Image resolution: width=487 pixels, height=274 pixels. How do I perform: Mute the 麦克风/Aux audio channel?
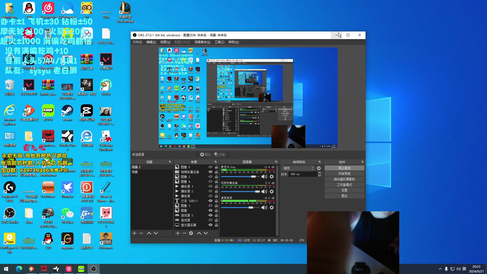[264, 177]
